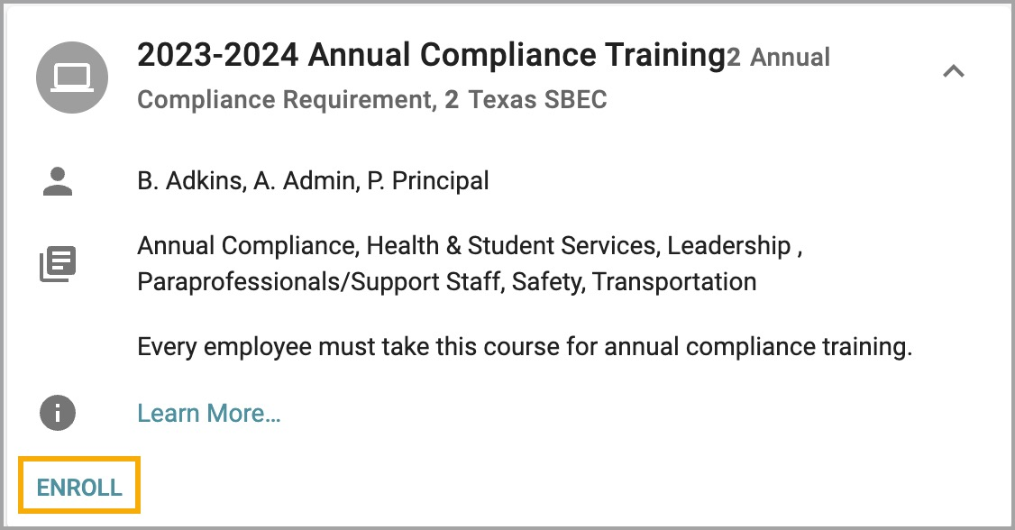Click the info badge above Learn More

point(56,413)
